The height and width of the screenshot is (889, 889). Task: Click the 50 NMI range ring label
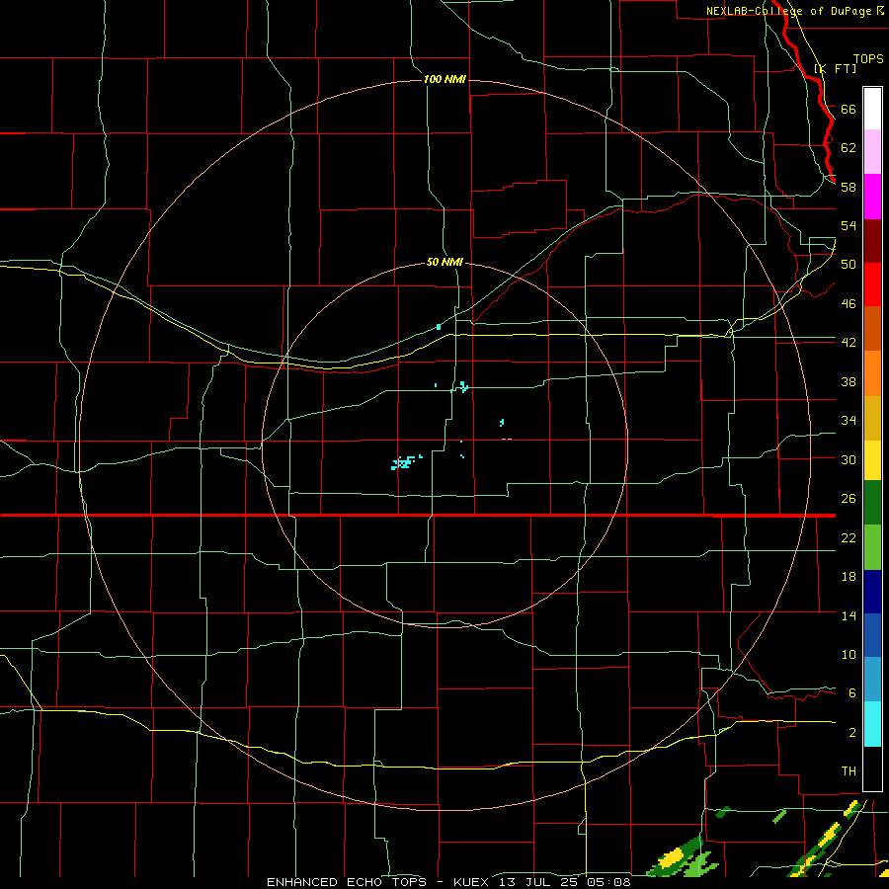[444, 262]
